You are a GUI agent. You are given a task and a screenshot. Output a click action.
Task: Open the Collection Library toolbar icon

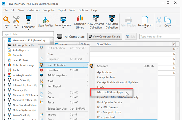click(80, 18)
